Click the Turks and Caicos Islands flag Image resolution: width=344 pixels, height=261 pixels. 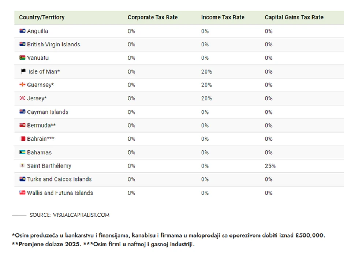tap(22, 179)
